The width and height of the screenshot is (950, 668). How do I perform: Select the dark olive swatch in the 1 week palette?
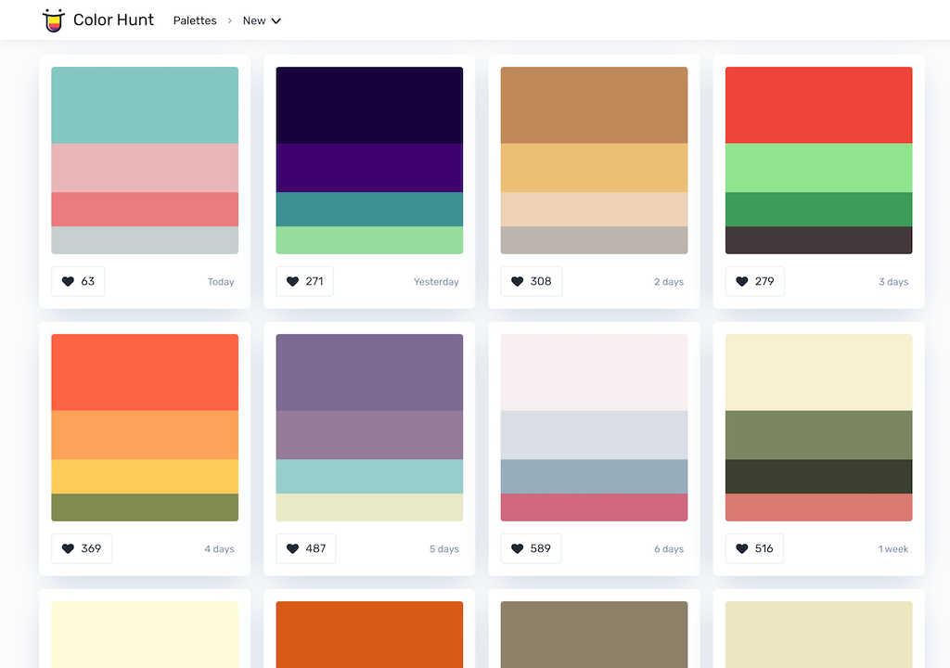pyautogui.click(x=819, y=477)
